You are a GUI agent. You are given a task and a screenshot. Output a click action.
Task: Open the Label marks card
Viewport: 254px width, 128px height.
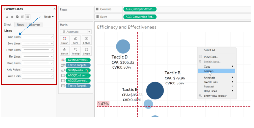[87, 40]
